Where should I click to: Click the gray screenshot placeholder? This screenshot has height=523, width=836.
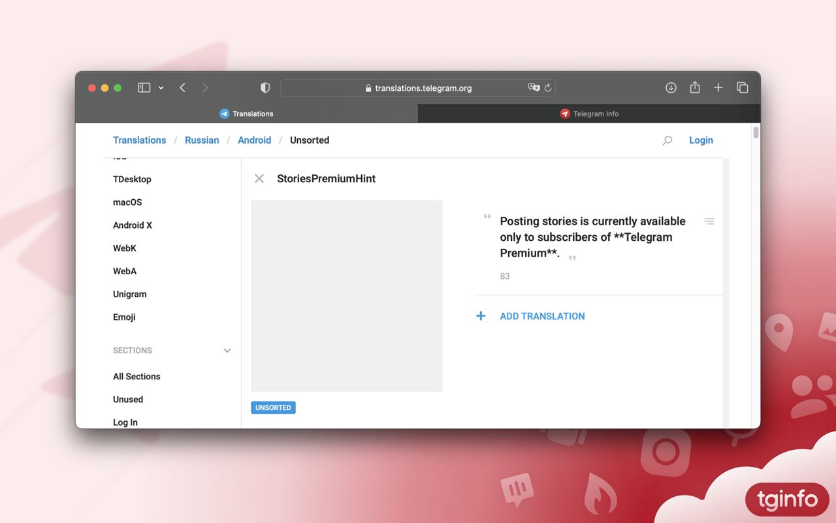click(347, 296)
